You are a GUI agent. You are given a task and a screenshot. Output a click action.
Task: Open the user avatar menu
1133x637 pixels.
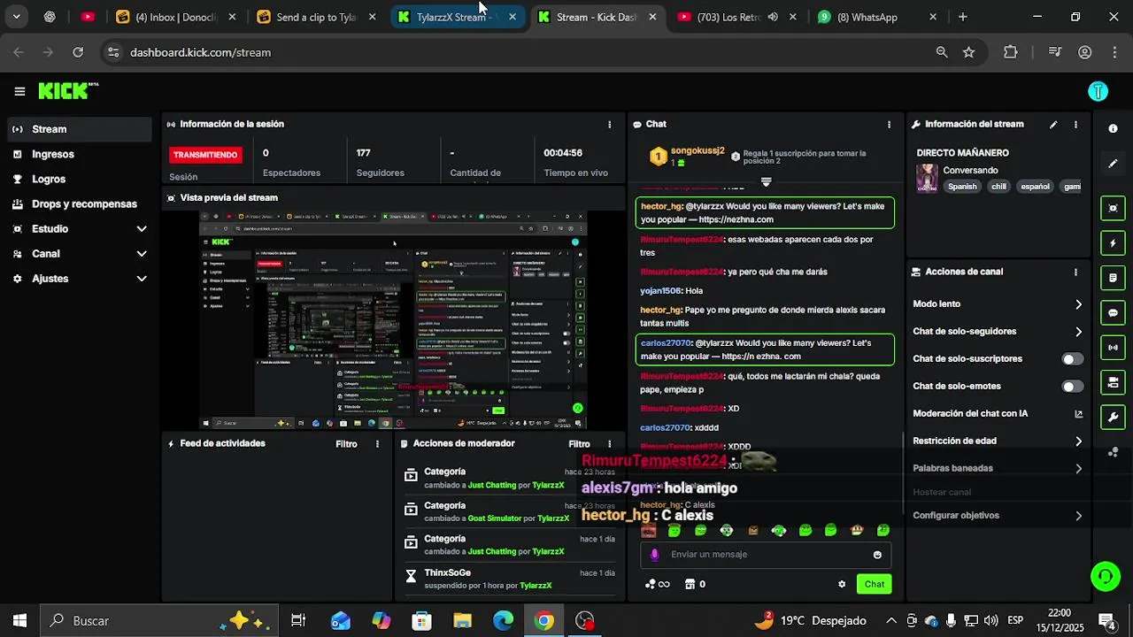pyautogui.click(x=1098, y=91)
